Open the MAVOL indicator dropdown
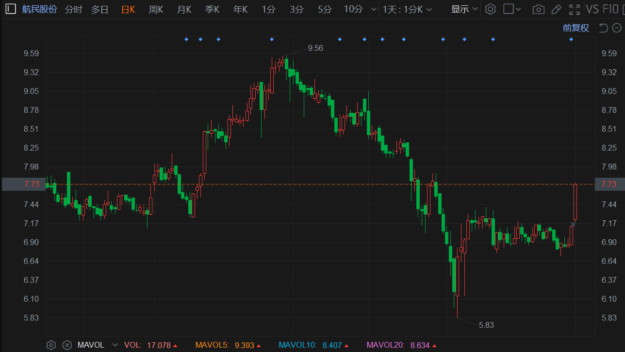 point(115,345)
